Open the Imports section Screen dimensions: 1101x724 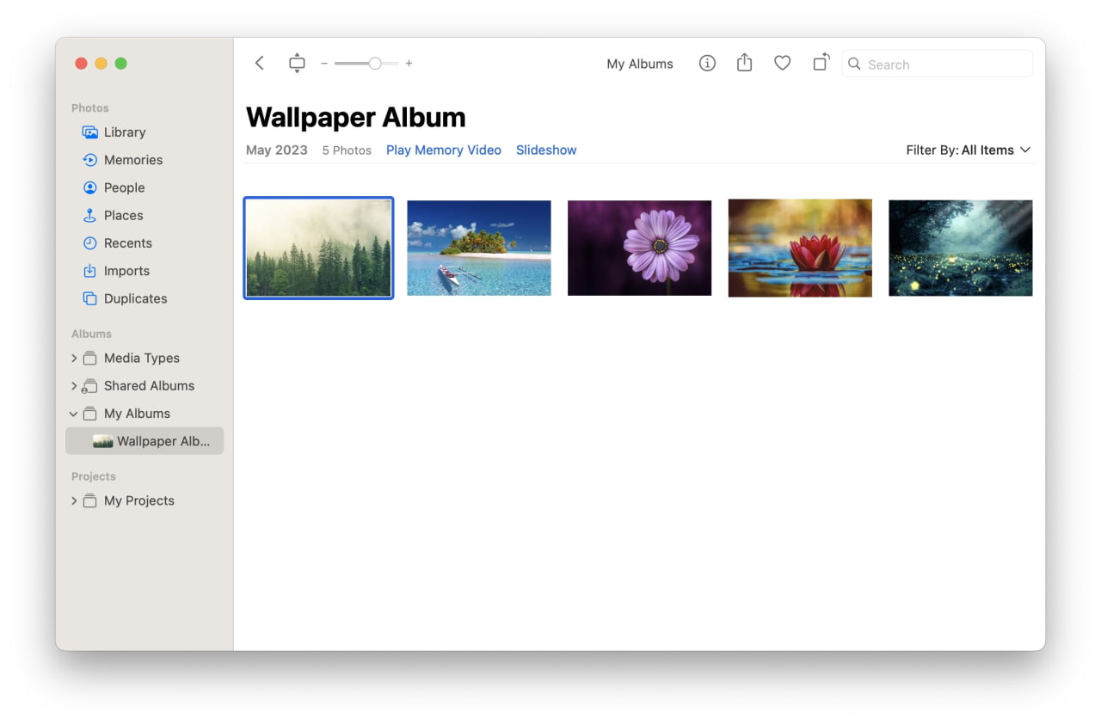tap(126, 270)
